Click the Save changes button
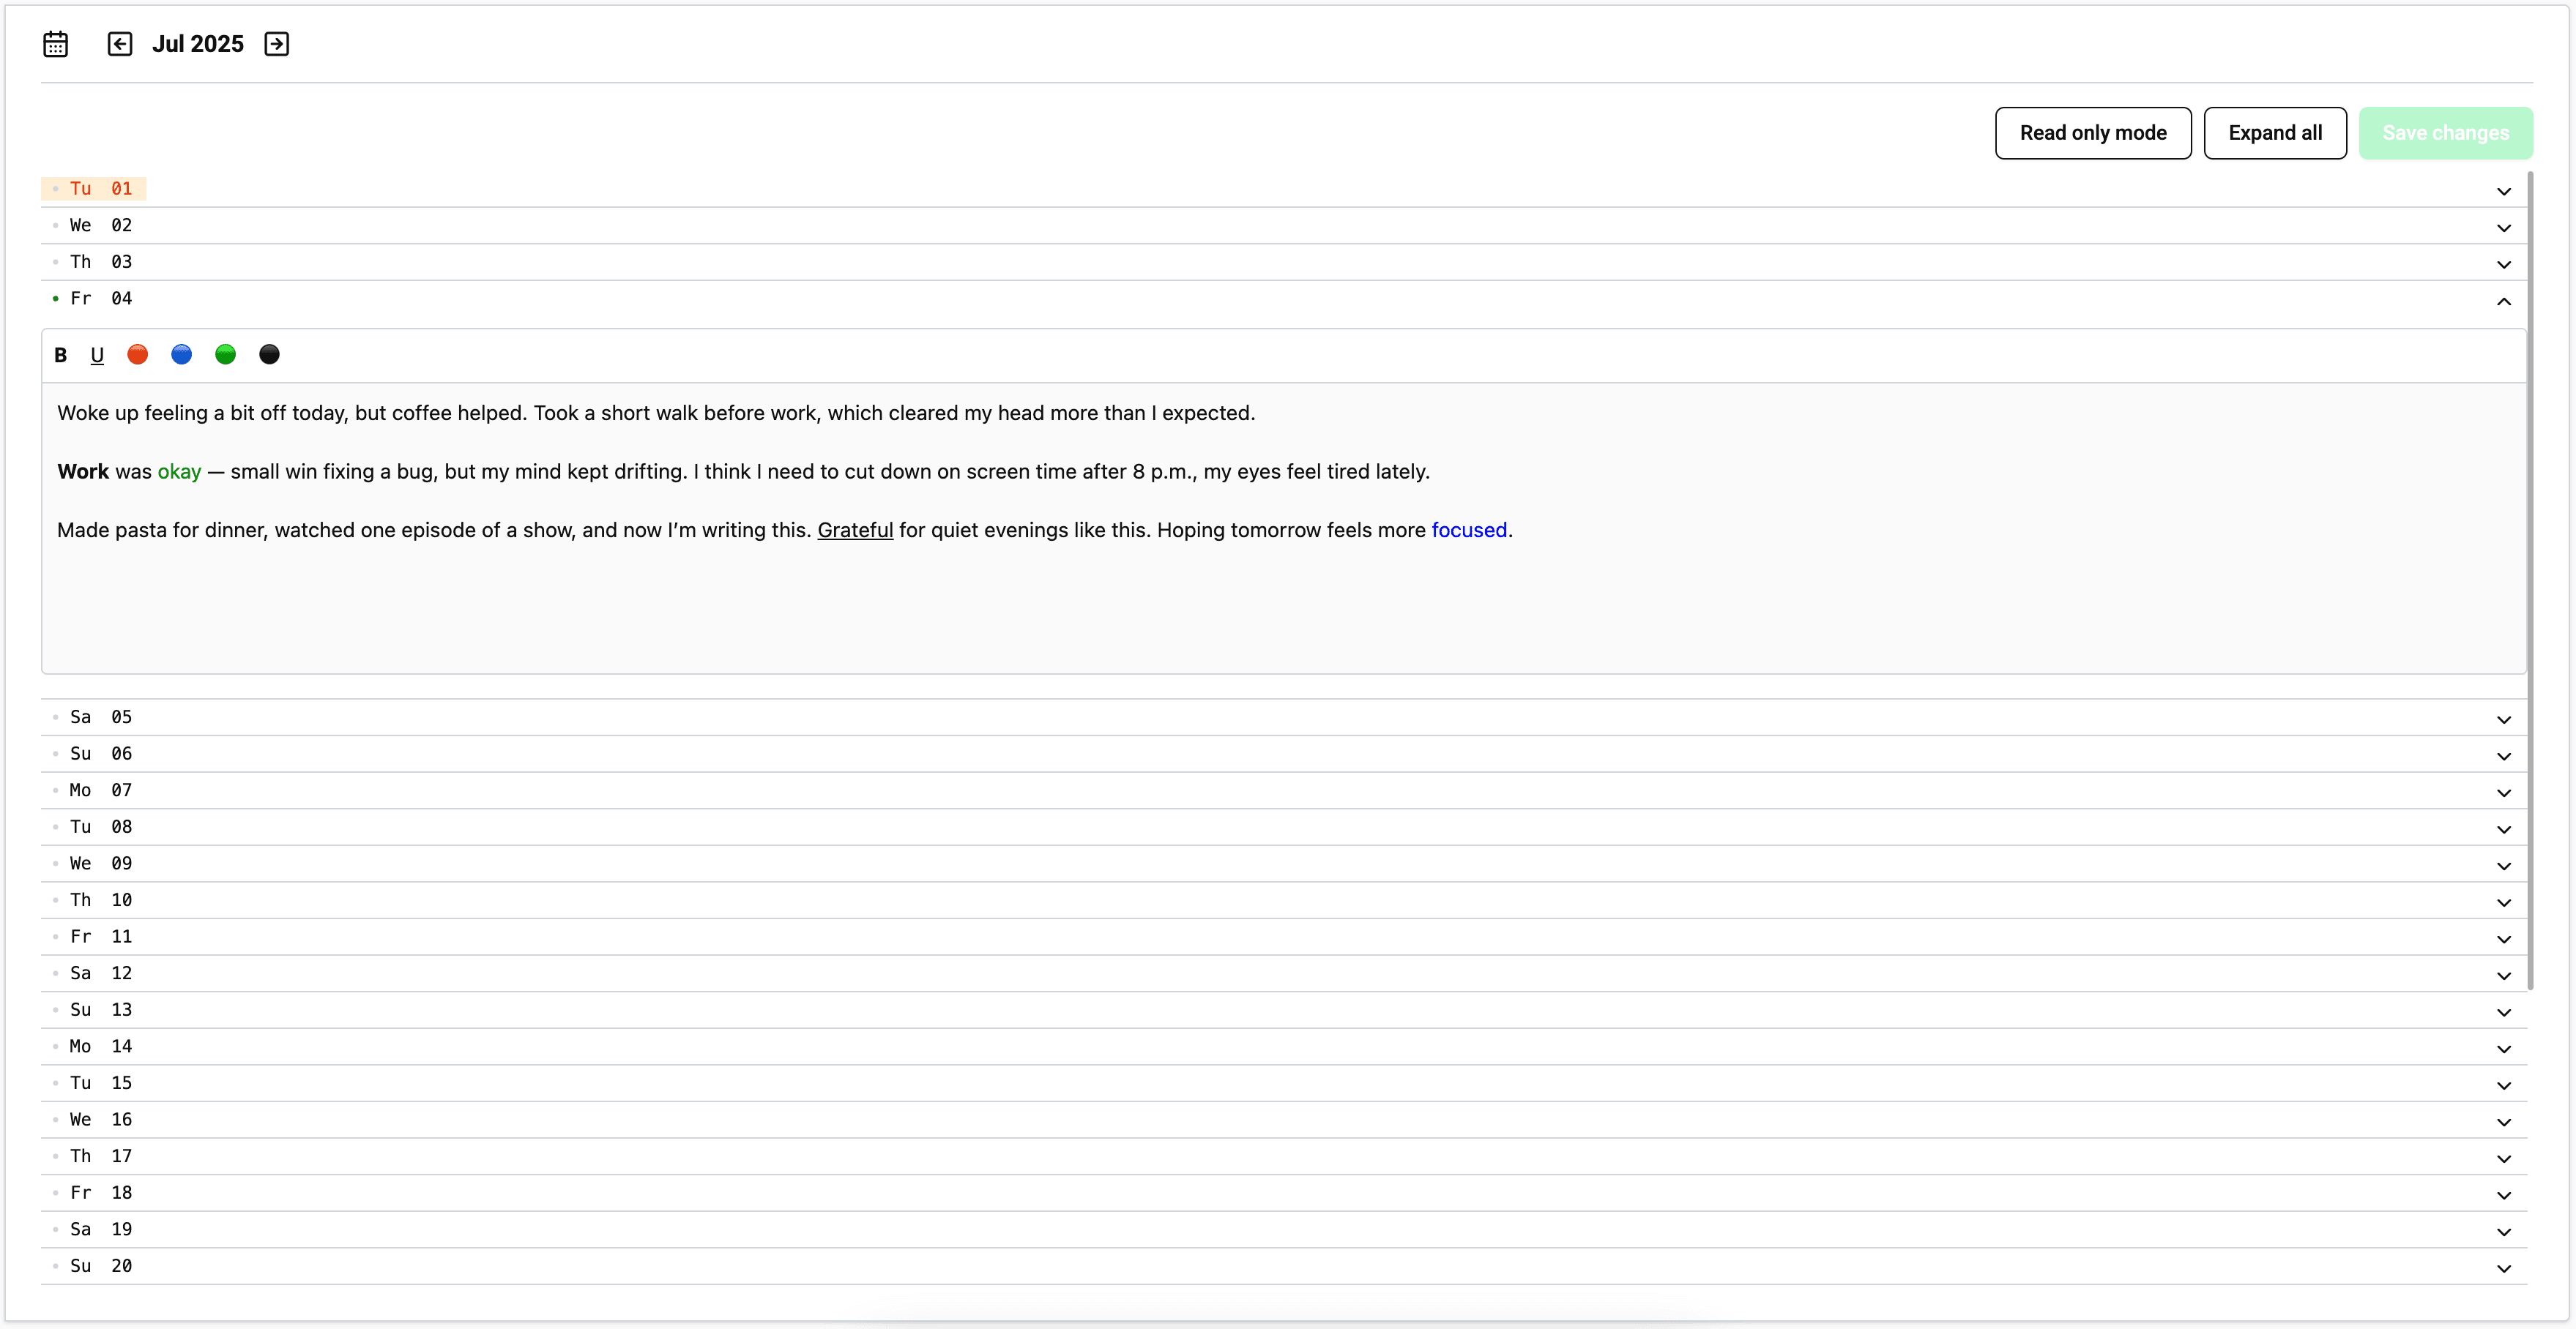Screen dimensions: 2576x1329 (2445, 133)
